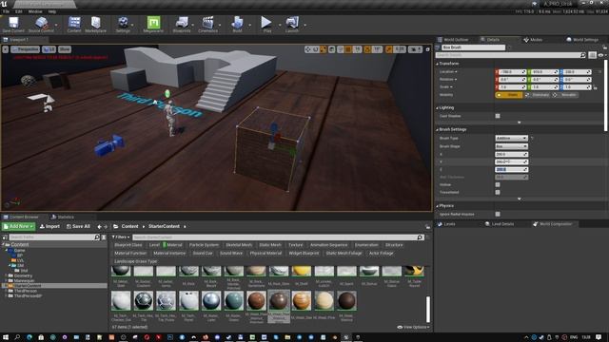
Task: Enable the Tessellated checkbox
Action: [x=498, y=192]
